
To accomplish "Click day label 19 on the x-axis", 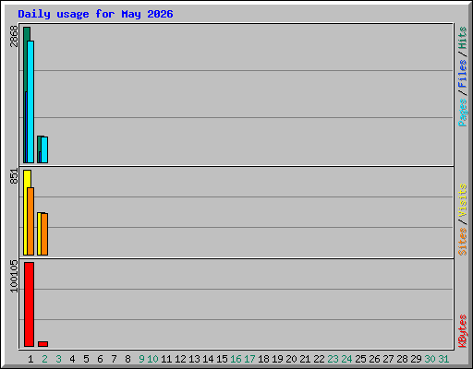I will [277, 359].
